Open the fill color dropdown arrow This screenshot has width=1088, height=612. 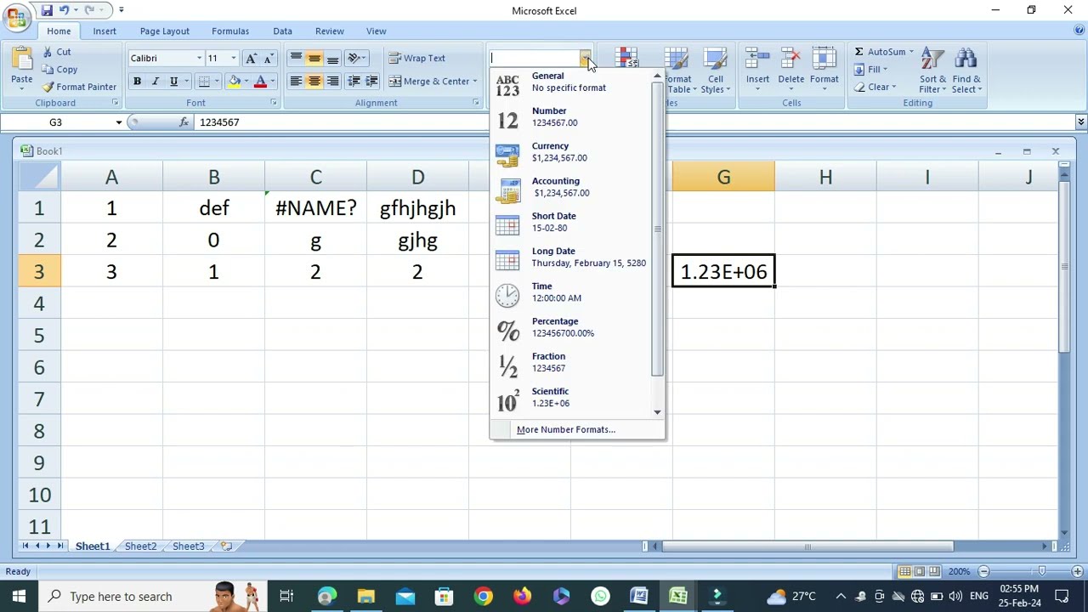pos(246,82)
